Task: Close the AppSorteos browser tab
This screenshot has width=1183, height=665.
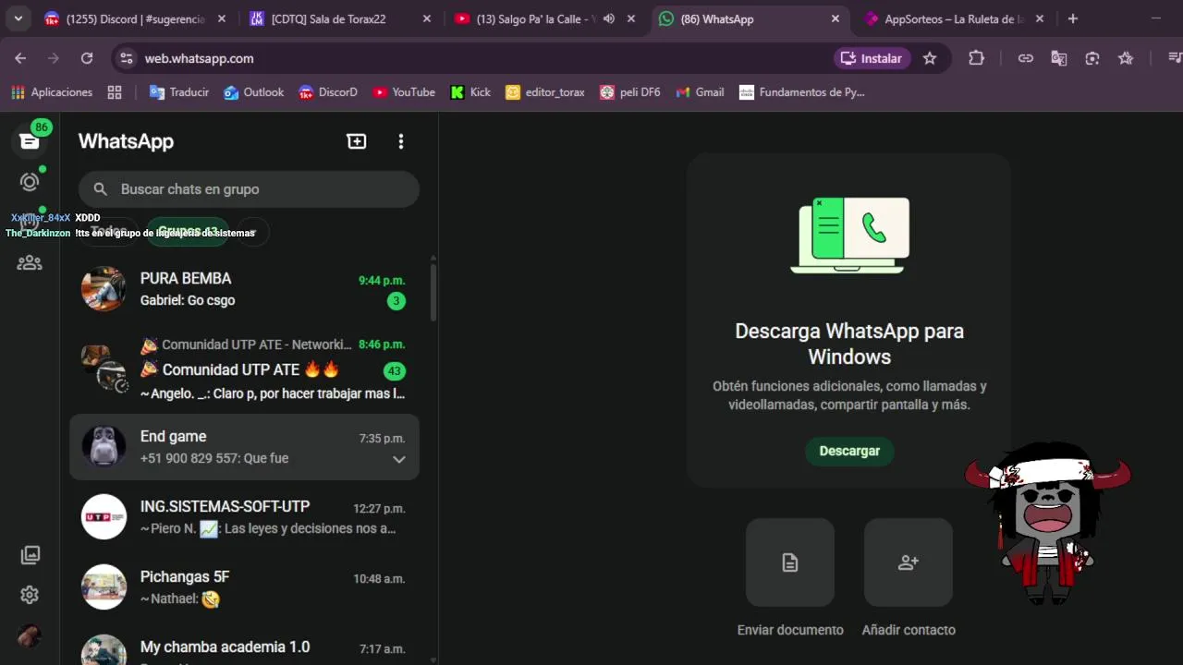Action: point(1040,18)
